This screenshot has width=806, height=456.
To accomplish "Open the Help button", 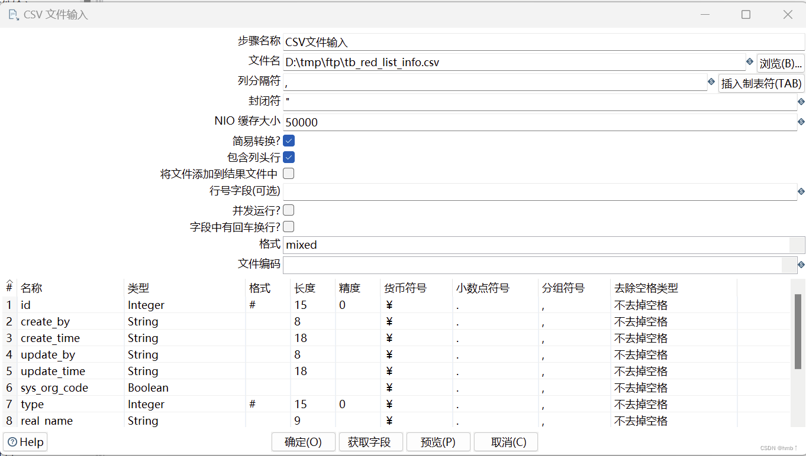I will pos(25,442).
